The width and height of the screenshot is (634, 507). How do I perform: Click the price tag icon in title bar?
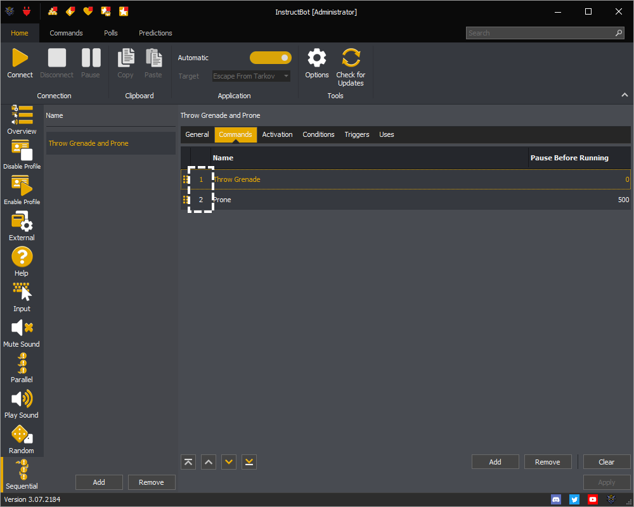(x=70, y=11)
